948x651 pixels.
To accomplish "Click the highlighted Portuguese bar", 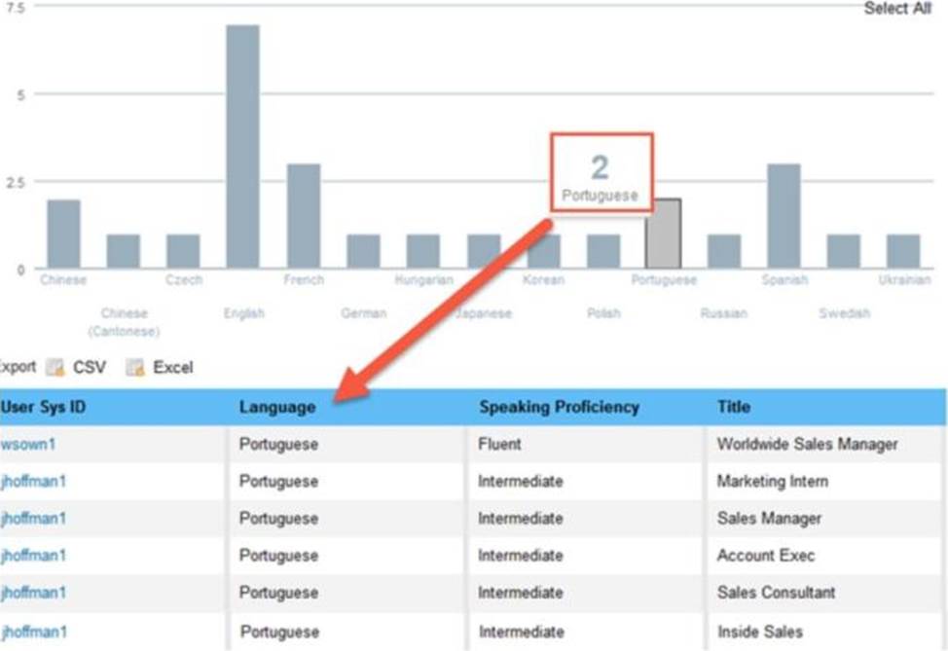I will [663, 234].
